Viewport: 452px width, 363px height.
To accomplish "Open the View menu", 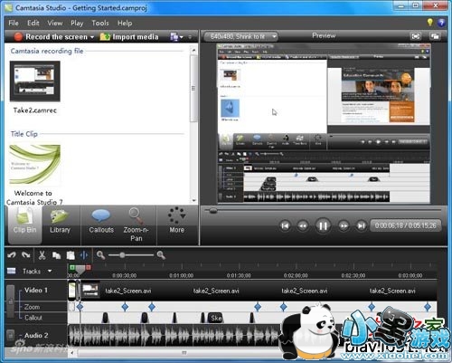I will click(x=55, y=23).
